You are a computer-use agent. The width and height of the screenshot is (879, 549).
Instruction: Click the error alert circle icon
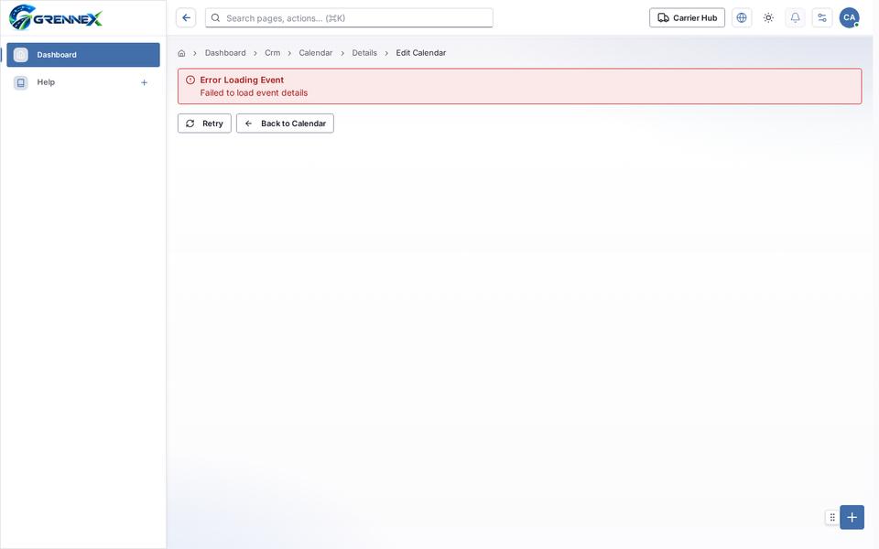190,81
